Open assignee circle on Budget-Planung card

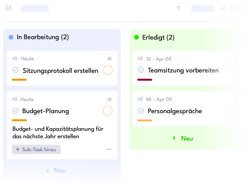point(107,110)
